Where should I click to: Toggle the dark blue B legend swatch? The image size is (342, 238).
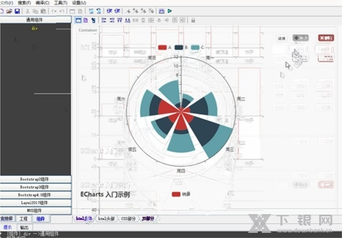point(178,47)
